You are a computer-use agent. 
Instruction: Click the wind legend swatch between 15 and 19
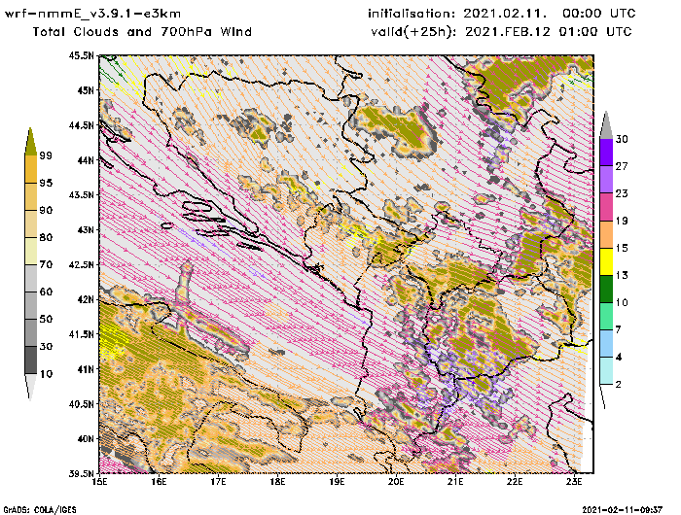[x=606, y=234]
